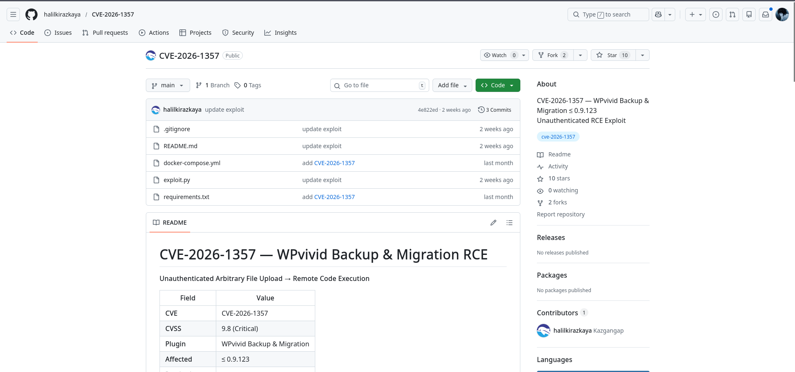Open the contributor avatar for halilkirazkaya
Image resolution: width=795 pixels, height=372 pixels.
point(544,331)
